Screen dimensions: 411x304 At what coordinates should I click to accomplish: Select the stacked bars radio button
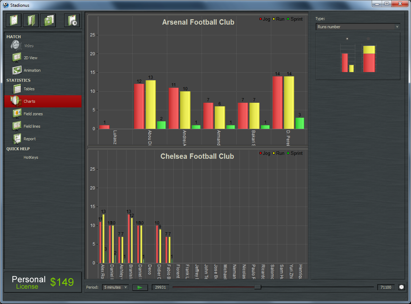pyautogui.click(x=368, y=39)
